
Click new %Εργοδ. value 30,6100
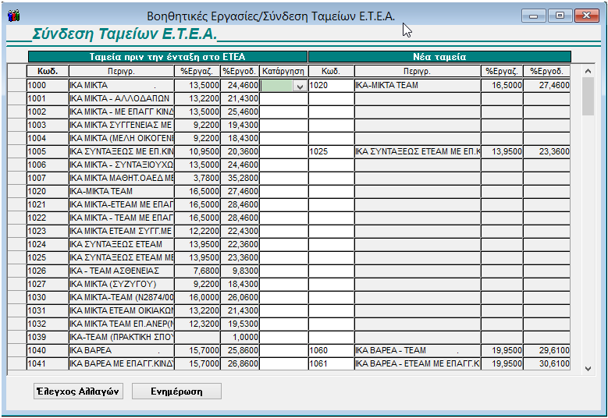[547, 363]
